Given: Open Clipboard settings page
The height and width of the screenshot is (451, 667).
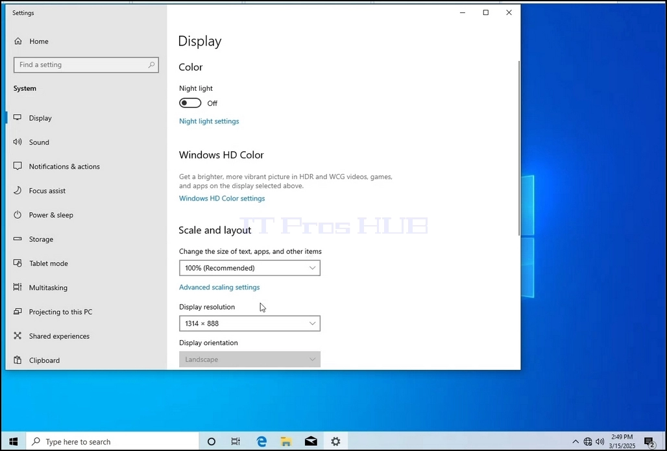Looking at the screenshot, I should [86, 360].
